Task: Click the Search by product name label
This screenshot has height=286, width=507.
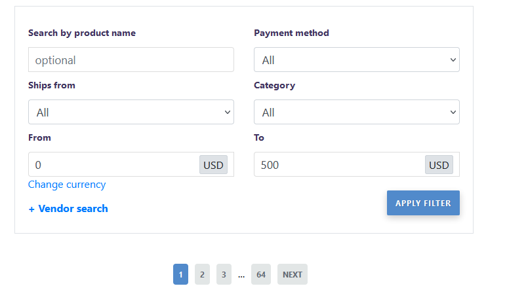Action: click(82, 33)
